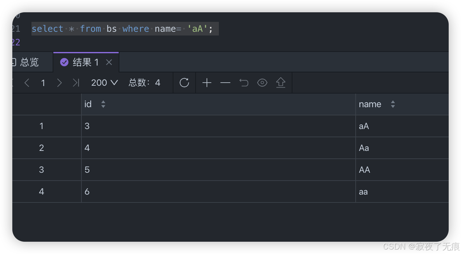
Task: Click the current page number 1
Action: click(43, 83)
